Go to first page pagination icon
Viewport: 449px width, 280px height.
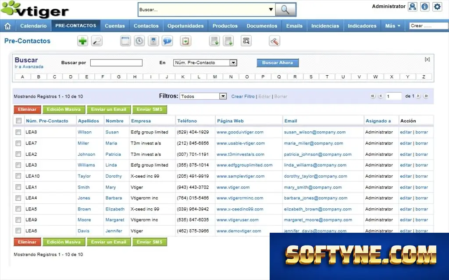coord(373,96)
